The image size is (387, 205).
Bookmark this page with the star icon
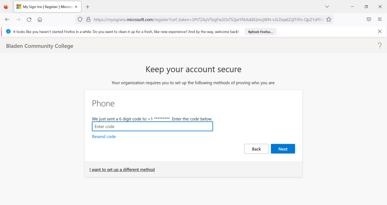[329, 20]
